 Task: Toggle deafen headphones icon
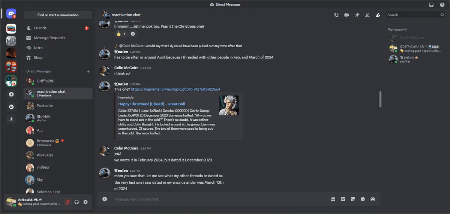(76, 202)
